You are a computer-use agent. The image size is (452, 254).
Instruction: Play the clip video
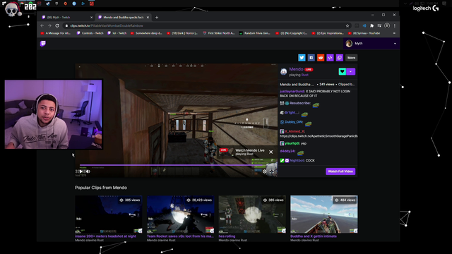(x=81, y=171)
